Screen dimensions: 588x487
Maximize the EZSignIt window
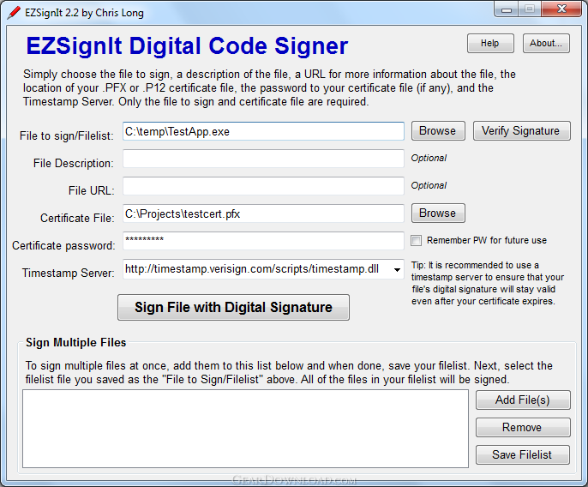coord(530,9)
